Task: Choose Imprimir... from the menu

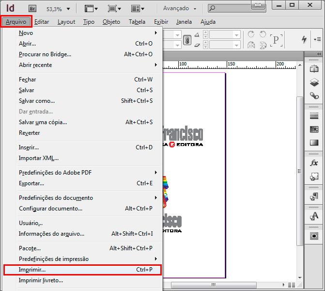Action: (82, 270)
